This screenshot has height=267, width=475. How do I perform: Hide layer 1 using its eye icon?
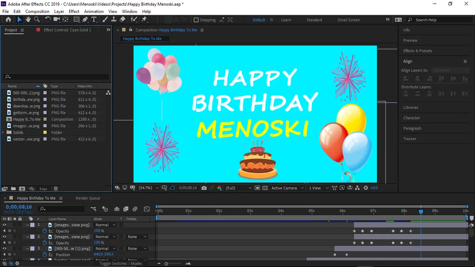[4, 225]
